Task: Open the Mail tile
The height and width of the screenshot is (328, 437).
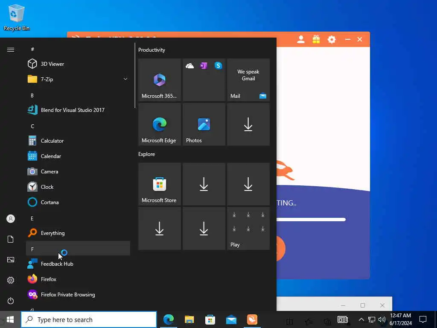Action: [248, 80]
